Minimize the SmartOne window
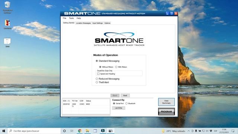 click(x=167, y=13)
